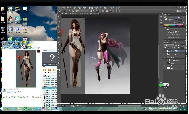
Task: Open the Filter menu
Action: [x=96, y=8]
